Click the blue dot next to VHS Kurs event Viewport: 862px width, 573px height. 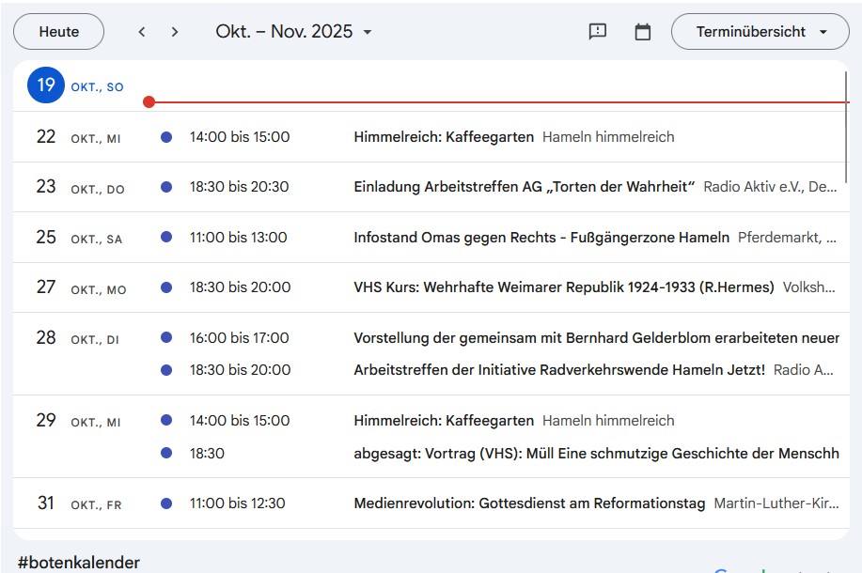[166, 287]
